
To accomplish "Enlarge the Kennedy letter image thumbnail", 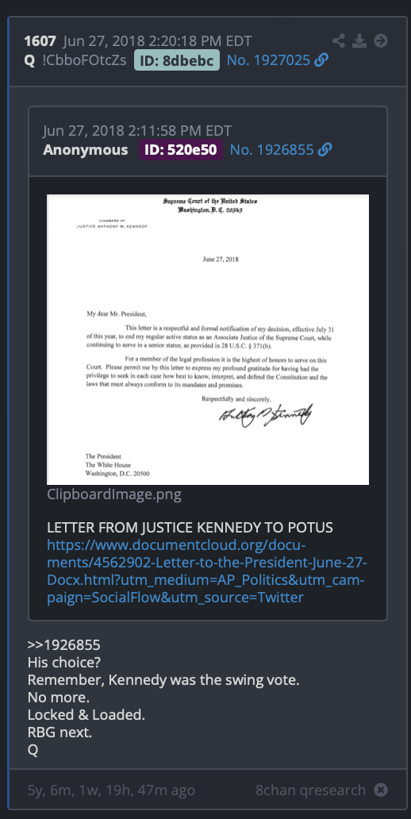I will tap(208, 340).
